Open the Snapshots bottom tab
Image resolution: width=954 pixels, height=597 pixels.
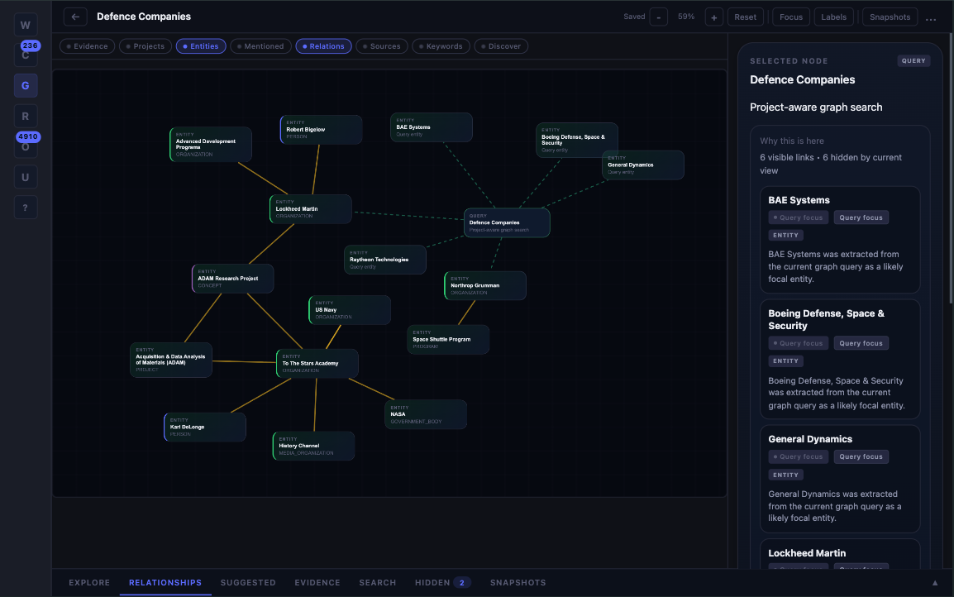tap(518, 582)
